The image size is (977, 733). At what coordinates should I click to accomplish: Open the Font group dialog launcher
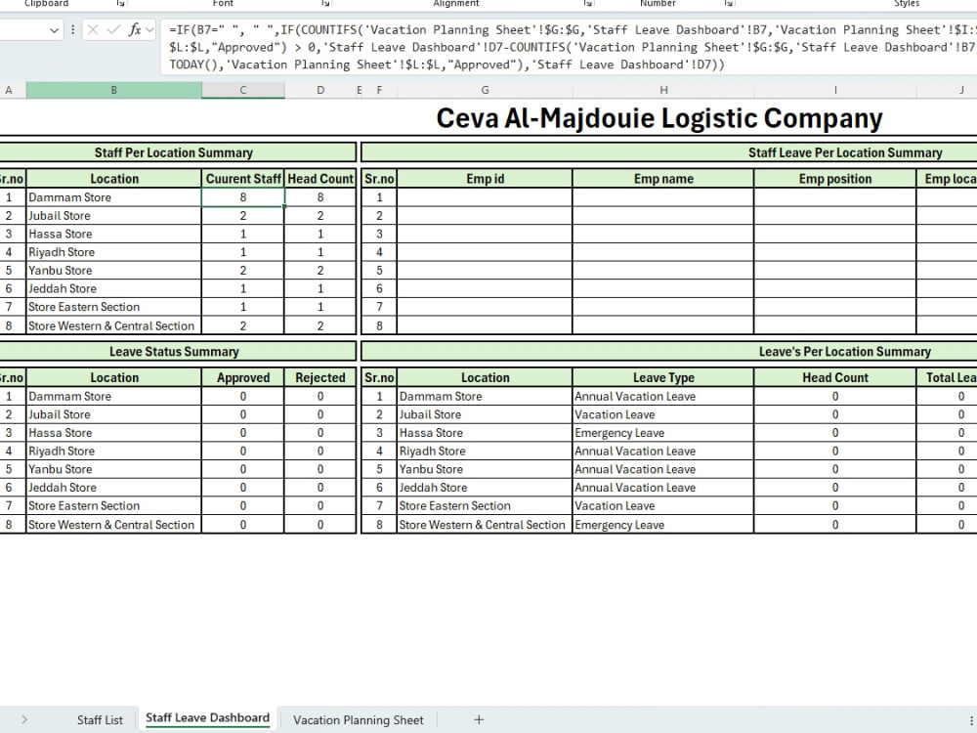point(325,4)
